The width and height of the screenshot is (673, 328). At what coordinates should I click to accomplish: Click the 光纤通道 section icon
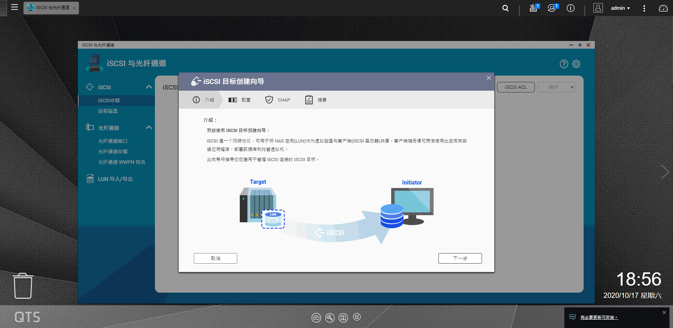point(90,127)
